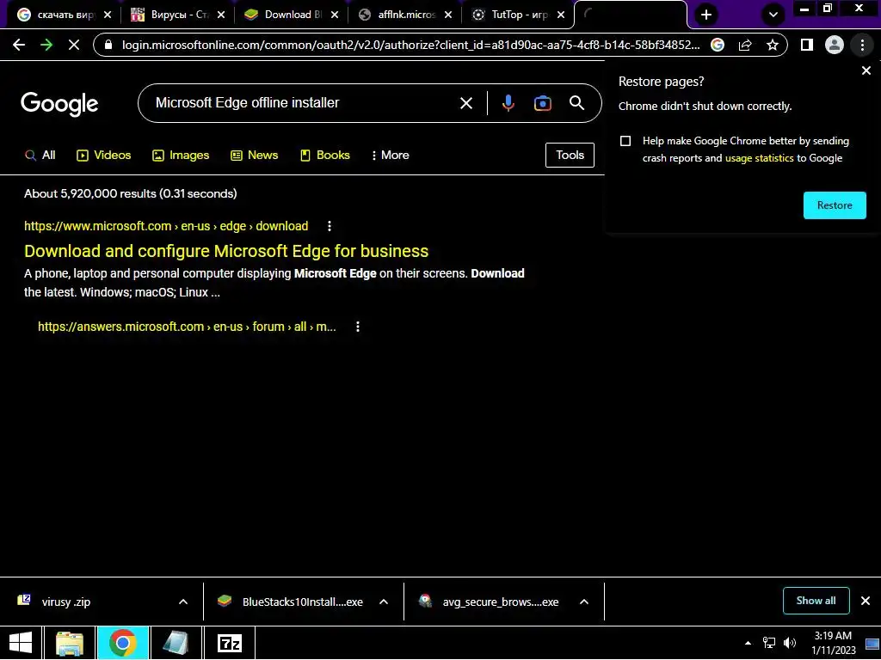The height and width of the screenshot is (660, 881).
Task: Bookmark this tab with the star
Action: point(773,45)
